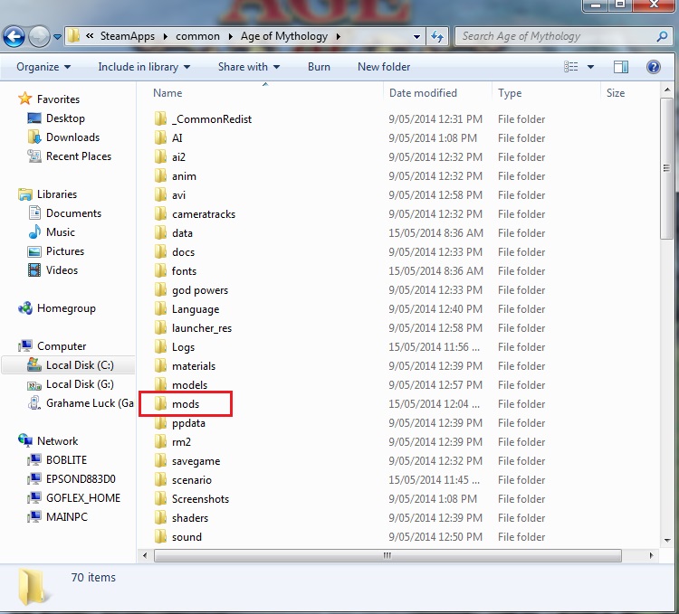Image resolution: width=679 pixels, height=614 pixels.
Task: Click the Burn toolbar button
Action: click(x=319, y=67)
